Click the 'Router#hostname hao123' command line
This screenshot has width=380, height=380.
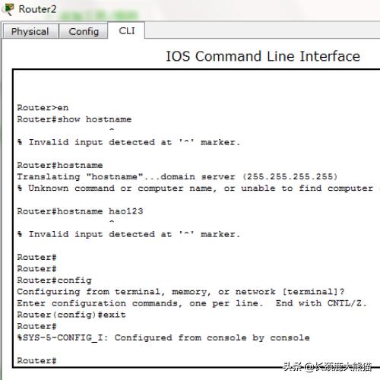[80, 211]
